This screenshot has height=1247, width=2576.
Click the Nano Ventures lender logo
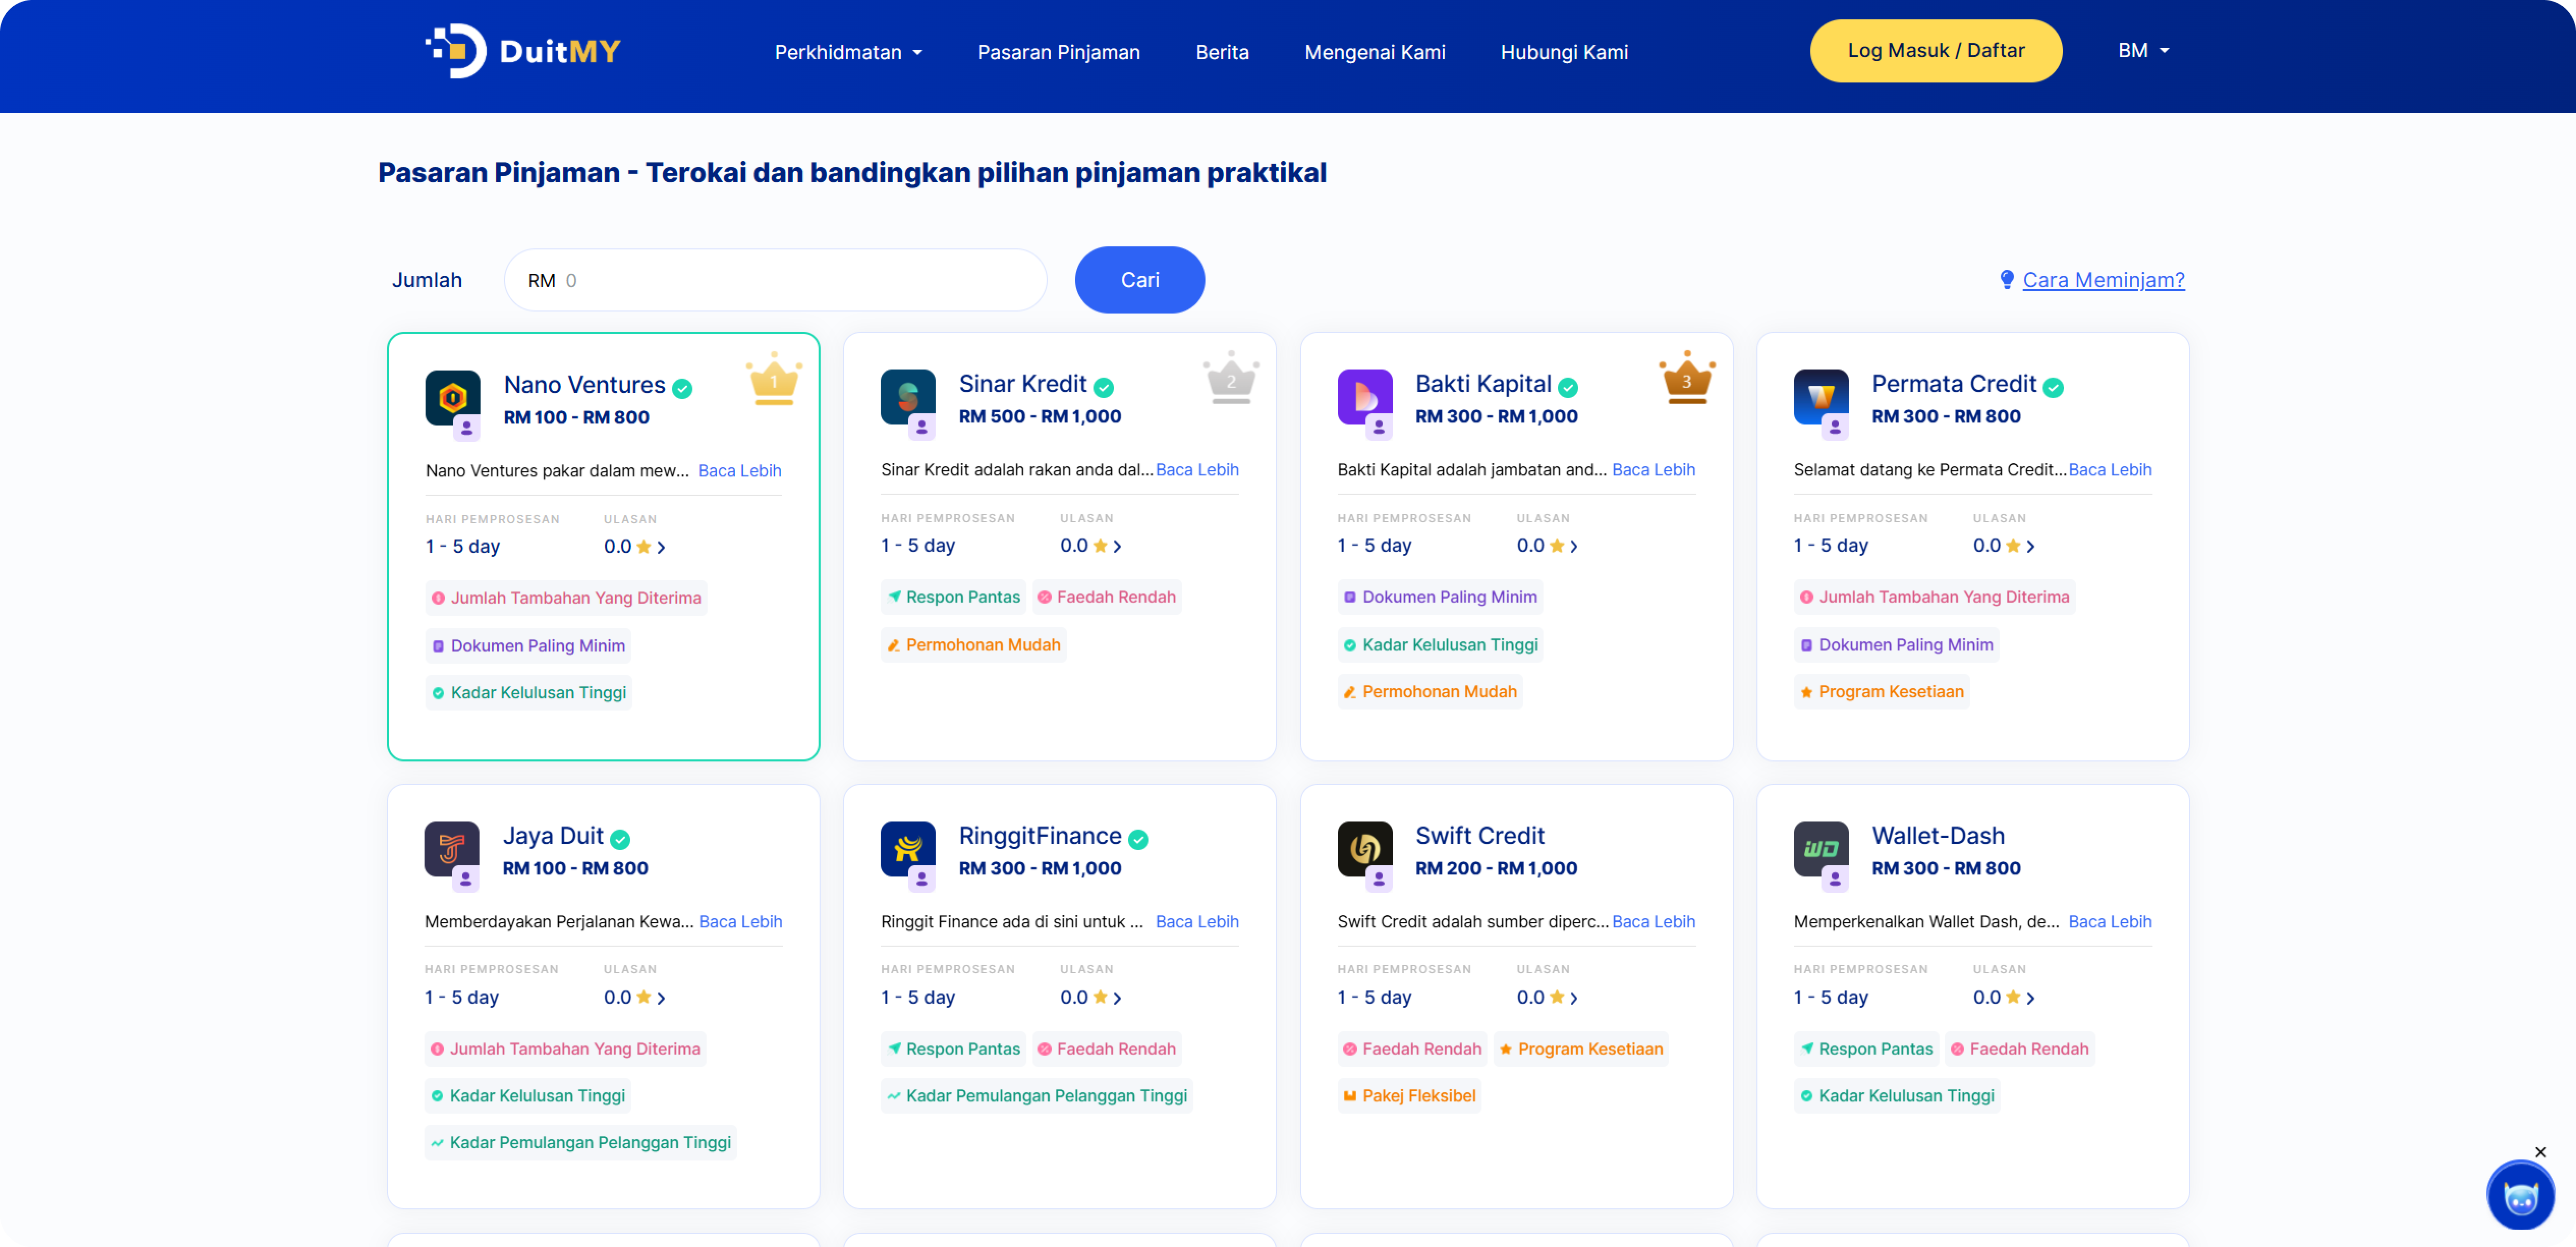point(452,398)
